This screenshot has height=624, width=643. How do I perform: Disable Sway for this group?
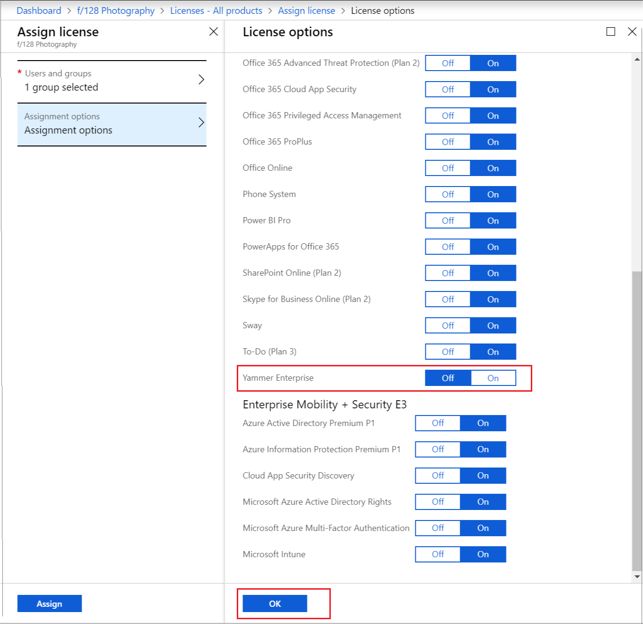pos(447,325)
